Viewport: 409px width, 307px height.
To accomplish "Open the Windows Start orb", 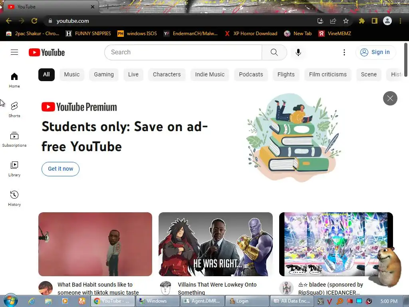I will (11, 301).
